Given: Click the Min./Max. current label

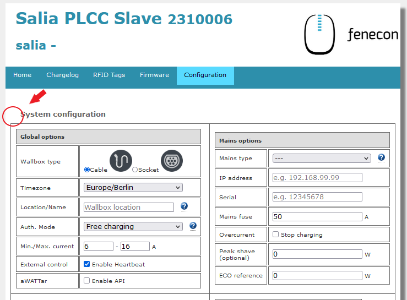Looking at the screenshot, I should 47,246.
